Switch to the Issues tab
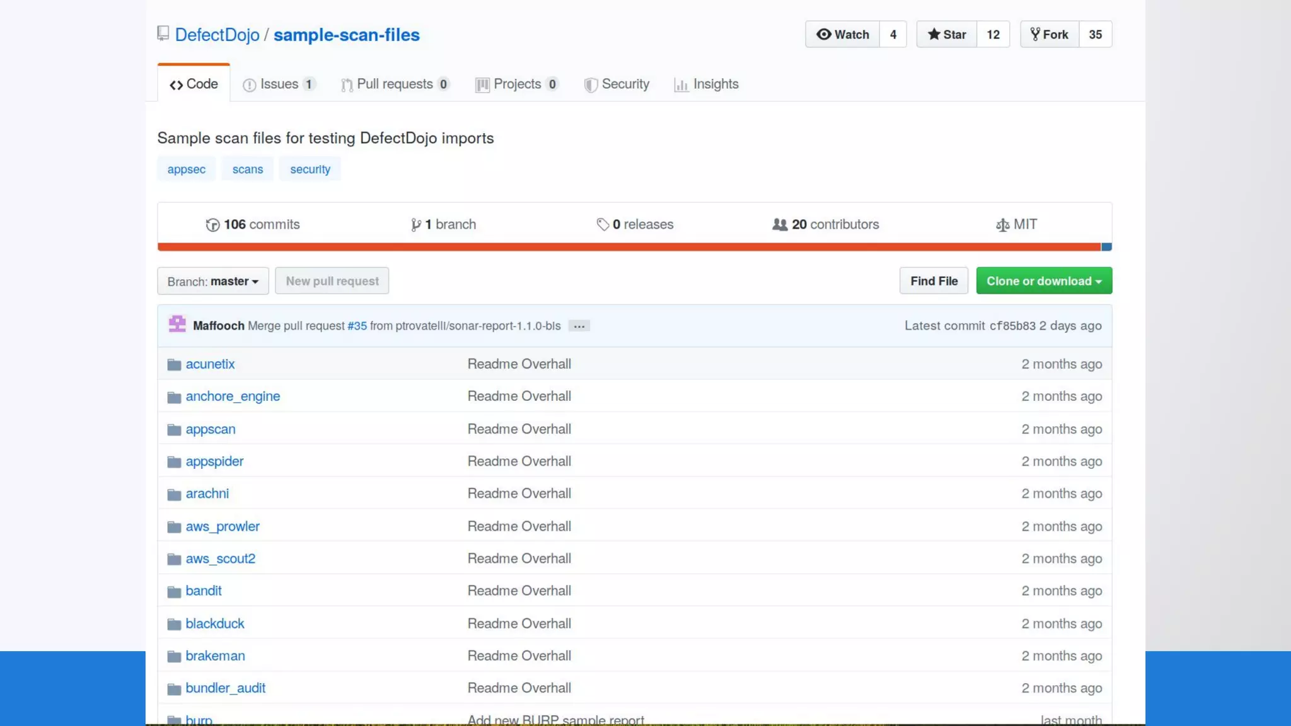The image size is (1291, 726). click(x=279, y=84)
